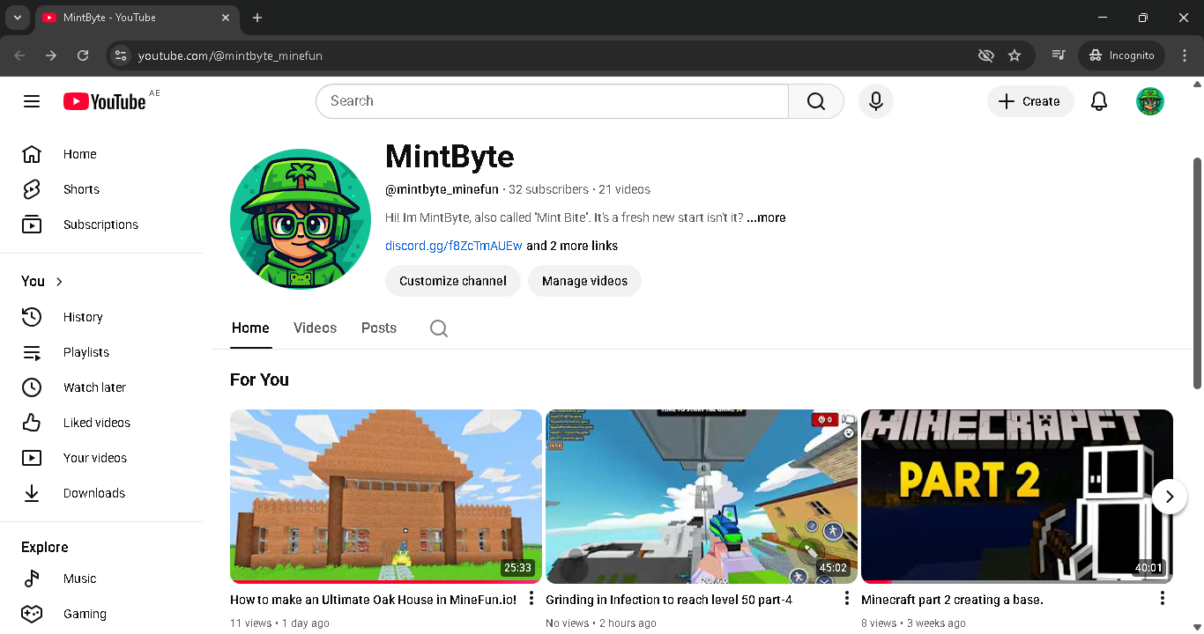The image size is (1204, 634).
Task: Open Shorts from the sidebar
Action: (x=81, y=189)
